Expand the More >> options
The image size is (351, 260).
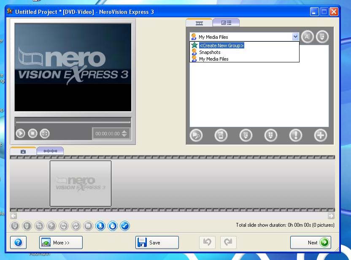pos(61,242)
